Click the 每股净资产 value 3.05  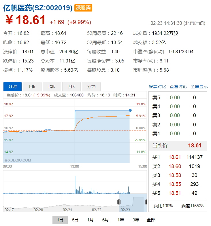pos(120,61)
